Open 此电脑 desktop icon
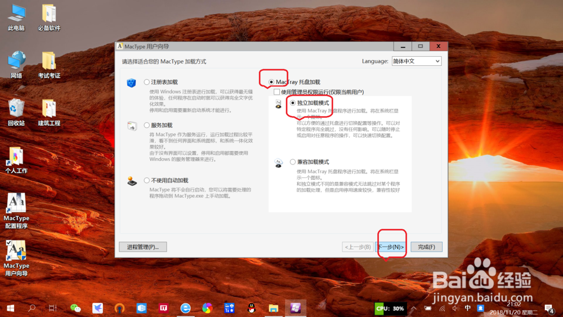Viewport: 563px width, 317px height. 16,18
